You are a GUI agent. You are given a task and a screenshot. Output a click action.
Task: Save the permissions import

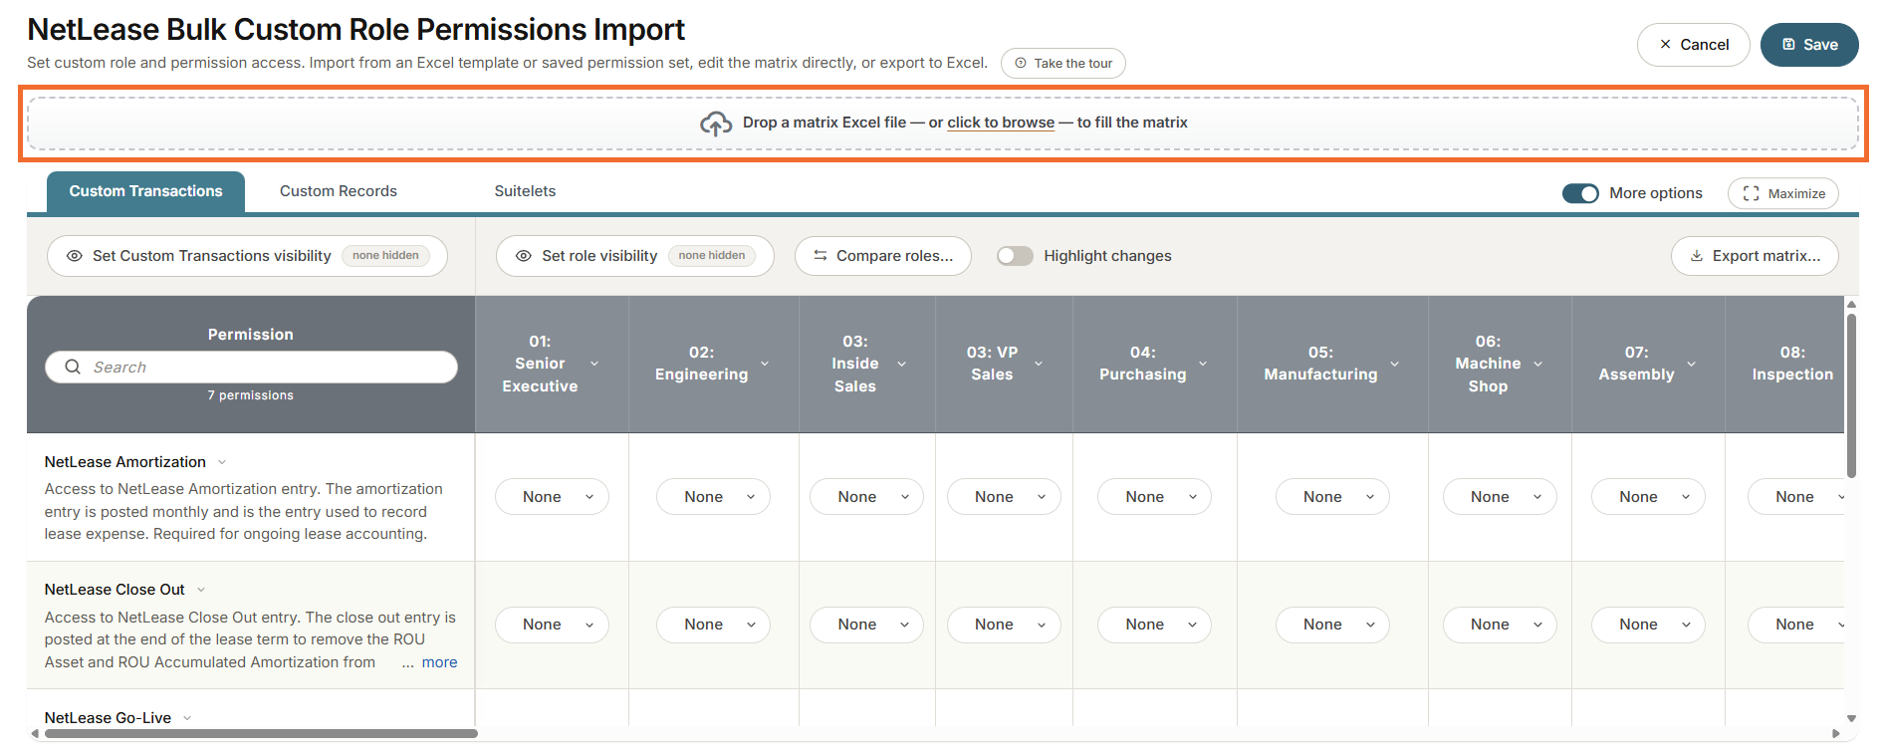1809,45
